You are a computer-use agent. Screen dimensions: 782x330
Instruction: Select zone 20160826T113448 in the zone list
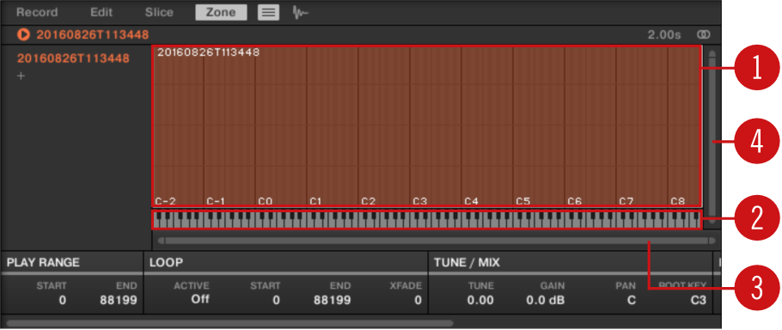tap(73, 58)
